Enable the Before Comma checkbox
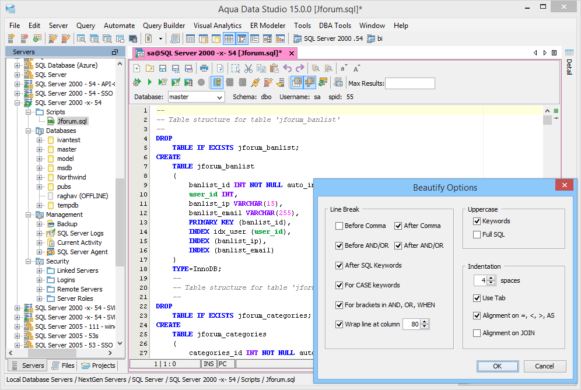 [x=339, y=226]
